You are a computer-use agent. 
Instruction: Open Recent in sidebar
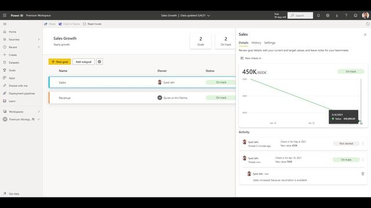13,47
